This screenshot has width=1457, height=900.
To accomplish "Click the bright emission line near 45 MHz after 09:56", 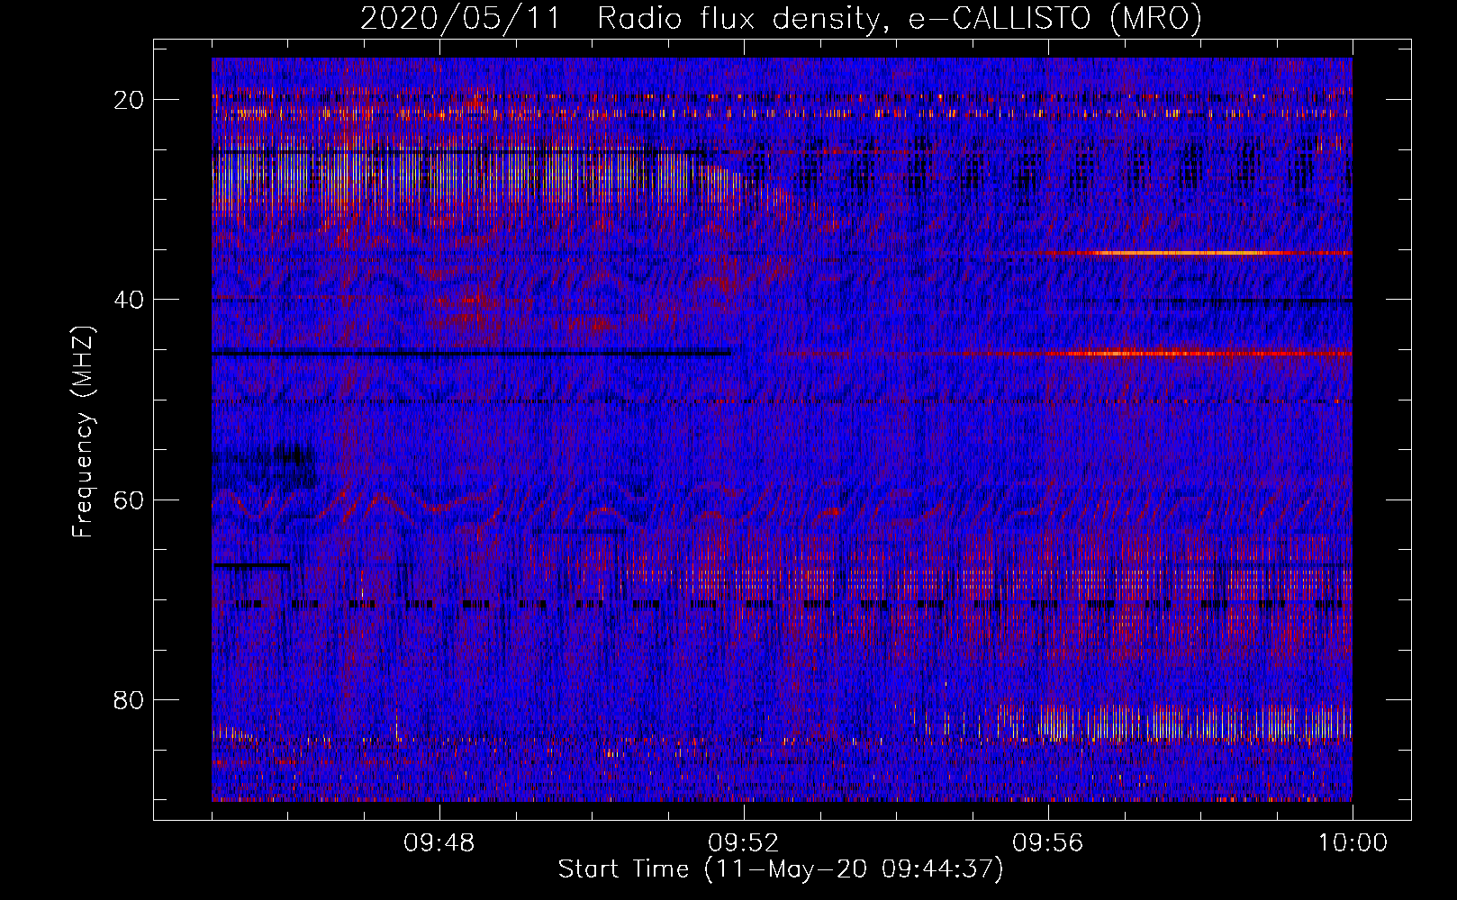I will click(x=1198, y=354).
